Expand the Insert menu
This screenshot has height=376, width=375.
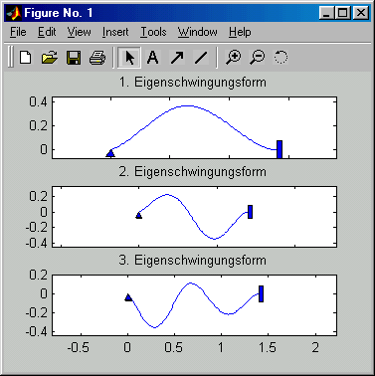click(x=115, y=32)
